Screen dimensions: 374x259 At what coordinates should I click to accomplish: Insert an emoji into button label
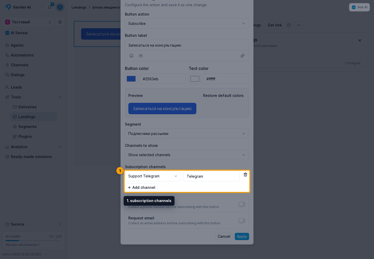point(131,56)
